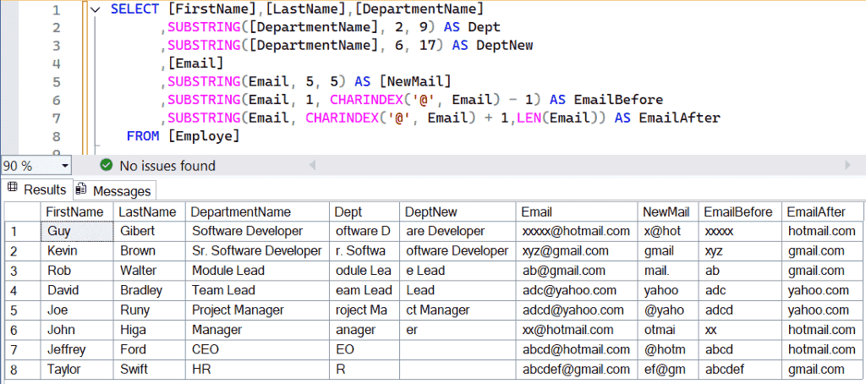Select the Email column header
Image resolution: width=866 pixels, height=384 pixels.
click(577, 211)
